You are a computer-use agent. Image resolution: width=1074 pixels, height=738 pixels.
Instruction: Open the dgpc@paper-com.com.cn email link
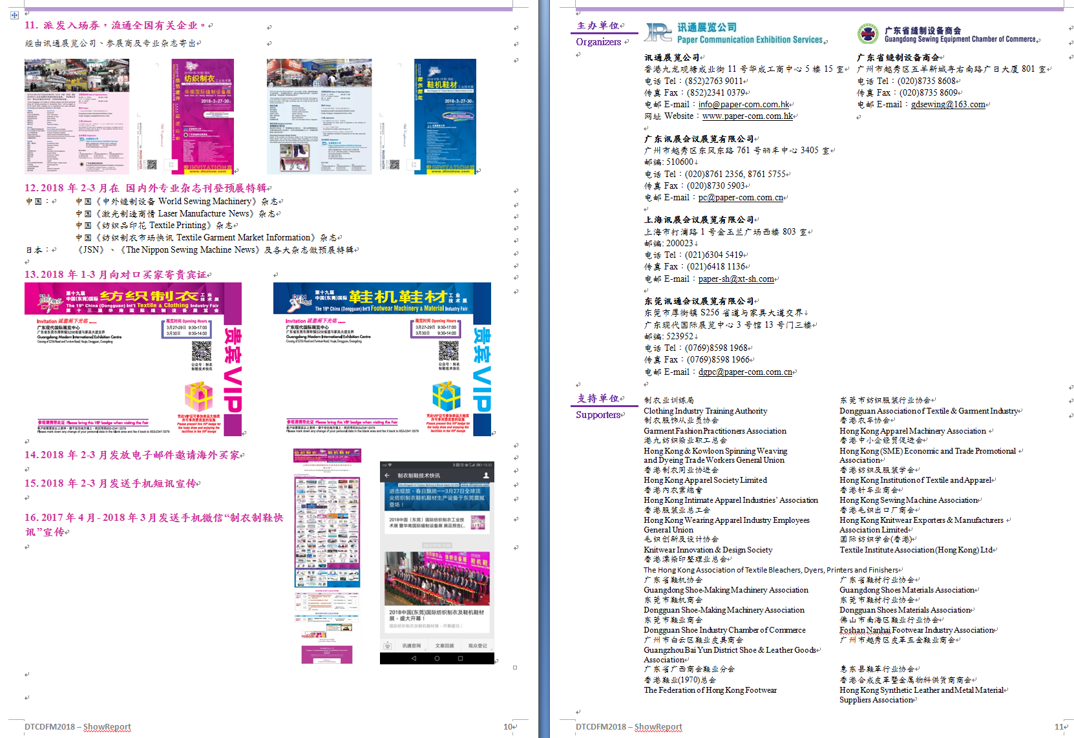pos(745,372)
